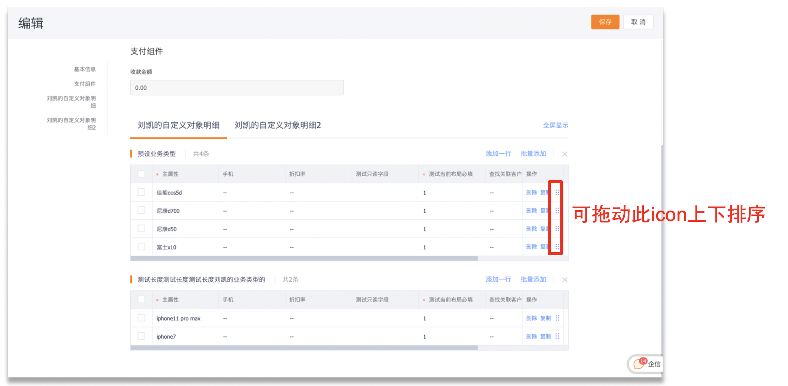Go to 刘凯的自定义对象明细2 in left navigation
This screenshot has width=788, height=386.
(71, 124)
